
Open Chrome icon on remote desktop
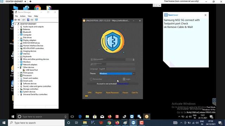(x=38, y=8)
